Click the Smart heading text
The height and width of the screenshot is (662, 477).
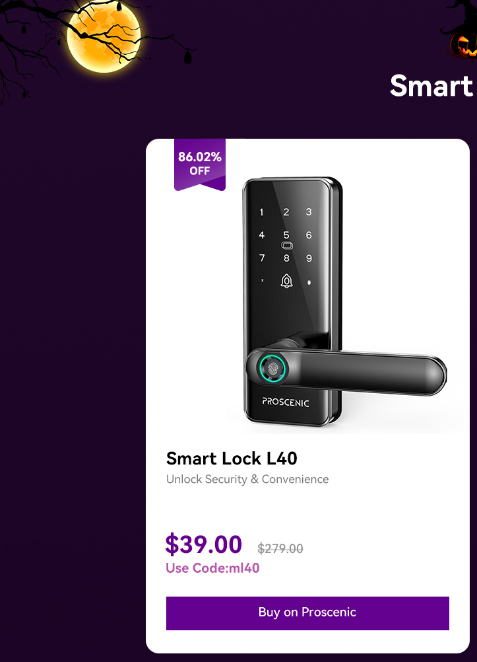[431, 86]
